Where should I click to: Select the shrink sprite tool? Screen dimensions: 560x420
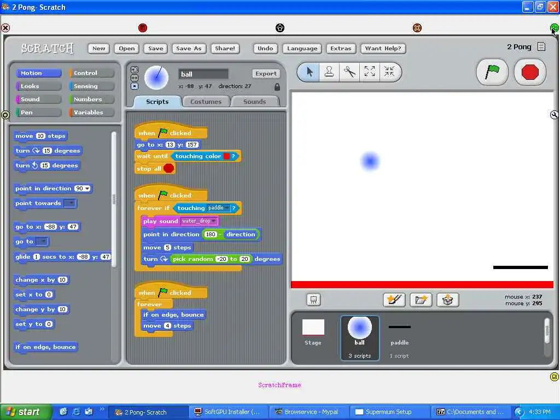coord(389,72)
